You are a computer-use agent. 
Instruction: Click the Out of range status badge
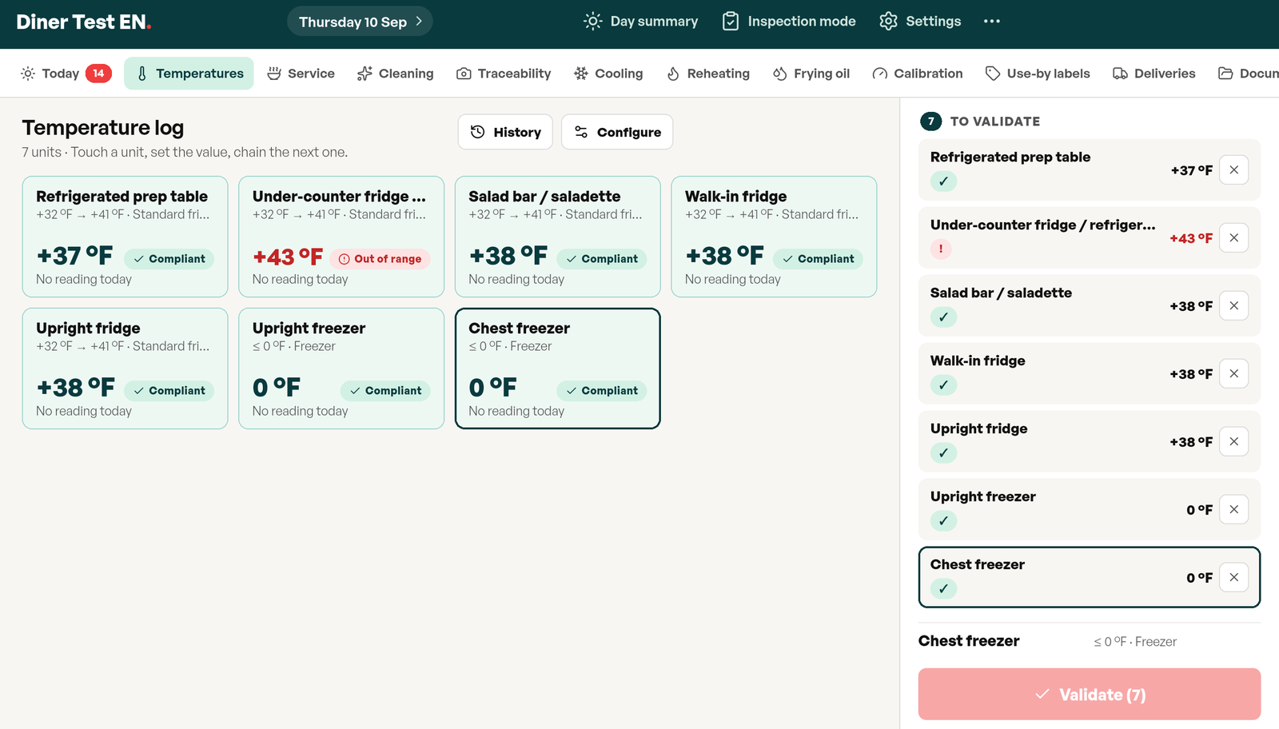380,259
